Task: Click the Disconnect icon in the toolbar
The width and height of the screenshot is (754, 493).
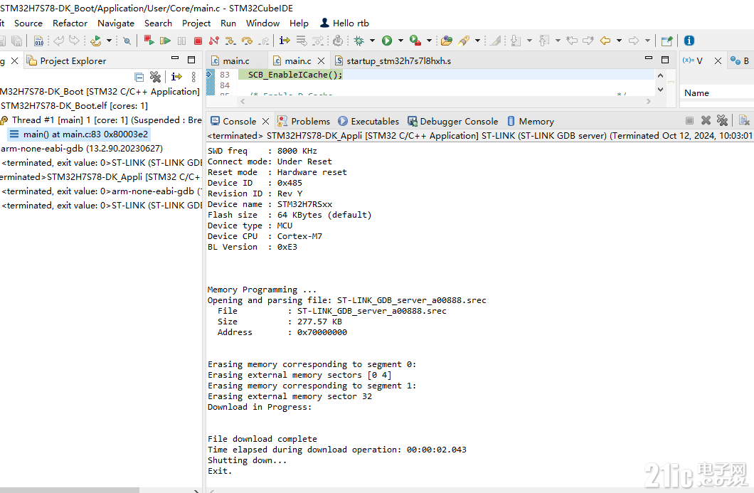Action: point(214,41)
